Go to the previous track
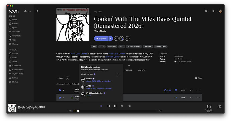 click(x=109, y=106)
